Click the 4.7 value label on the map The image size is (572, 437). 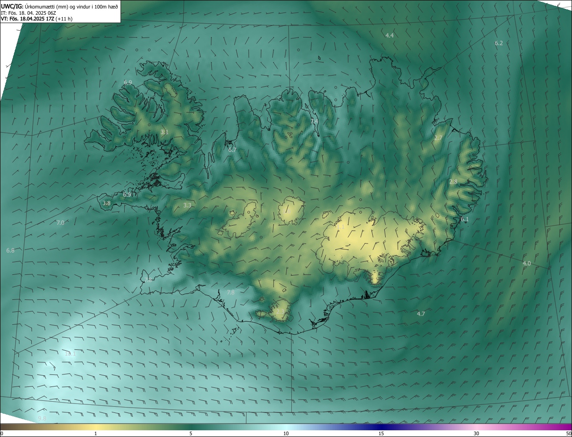421,314
